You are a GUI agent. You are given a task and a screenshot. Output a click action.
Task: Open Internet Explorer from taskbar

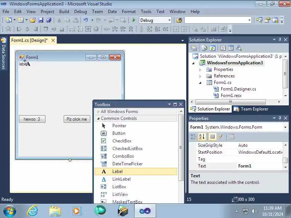tap(32, 211)
